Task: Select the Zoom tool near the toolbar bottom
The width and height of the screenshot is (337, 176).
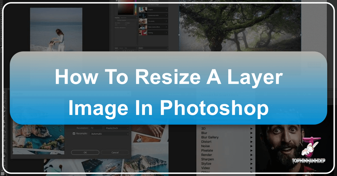Action: click(5, 160)
